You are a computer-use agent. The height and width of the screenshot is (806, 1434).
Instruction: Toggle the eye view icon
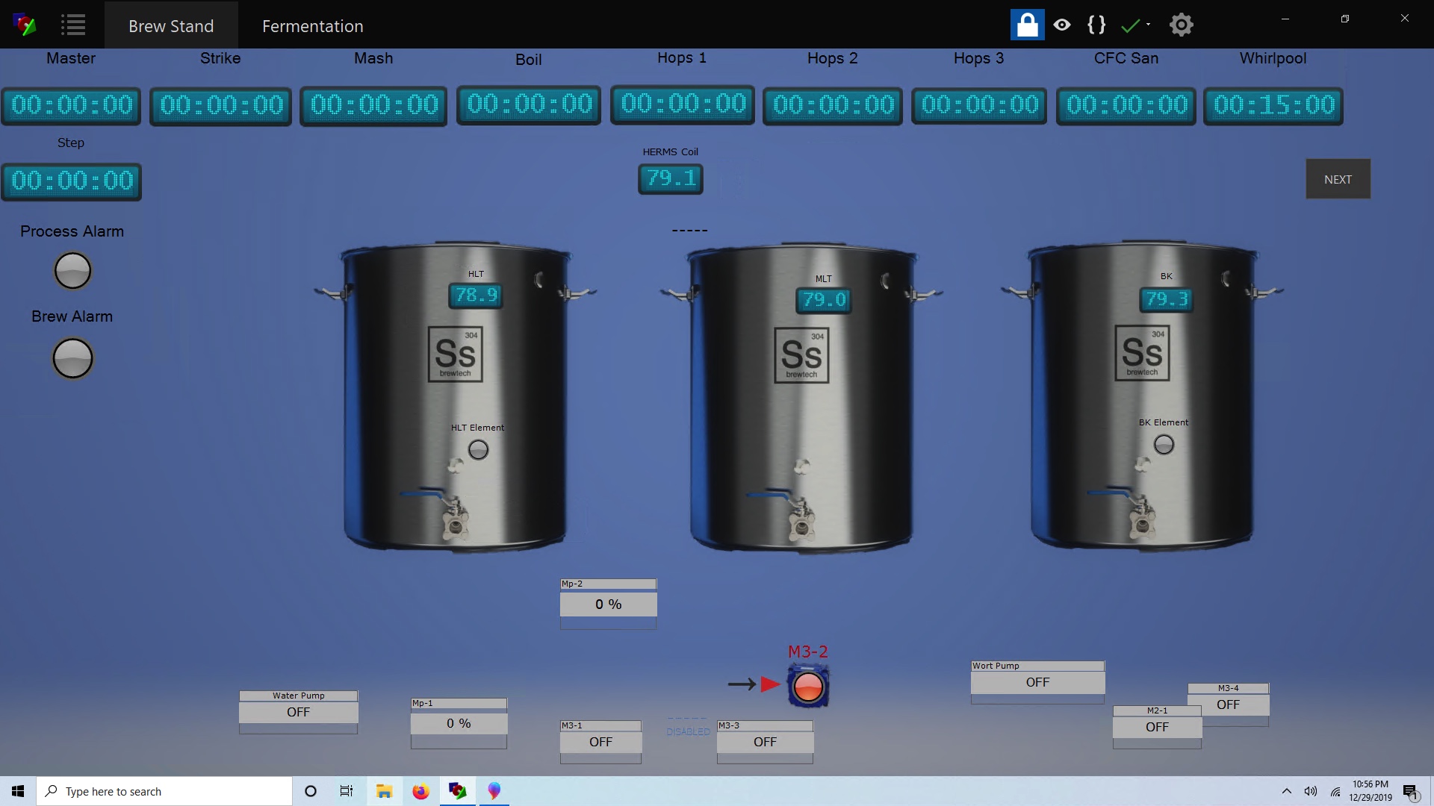[1062, 25]
